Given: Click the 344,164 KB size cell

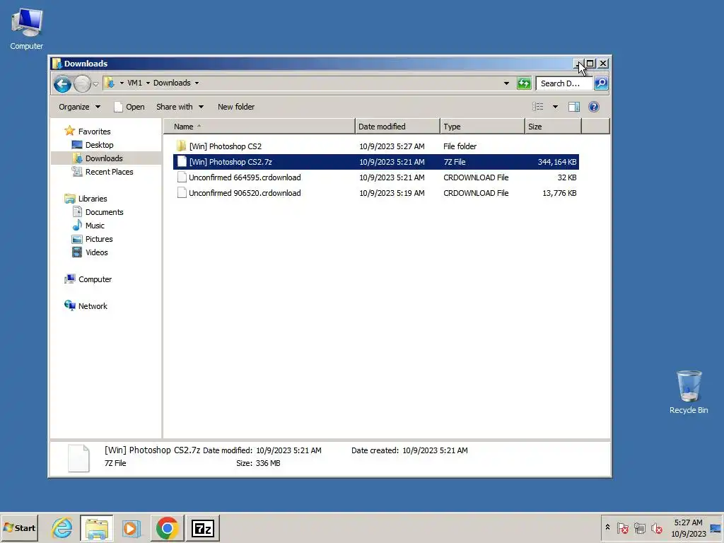Looking at the screenshot, I should (557, 162).
